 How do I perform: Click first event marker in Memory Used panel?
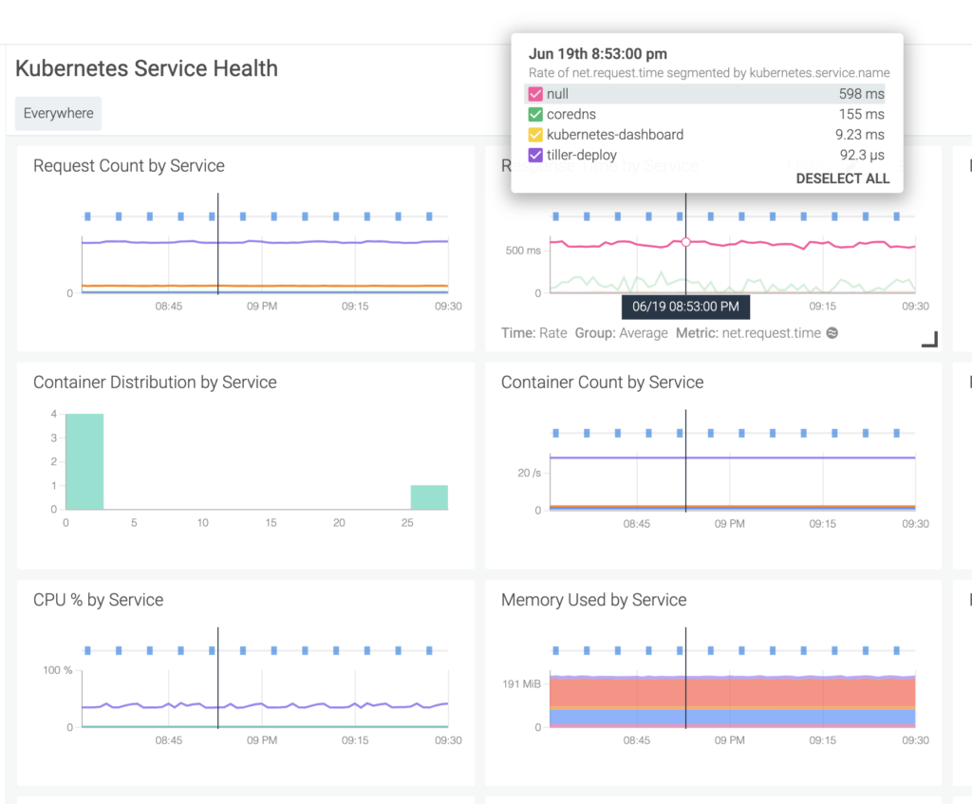(555, 651)
